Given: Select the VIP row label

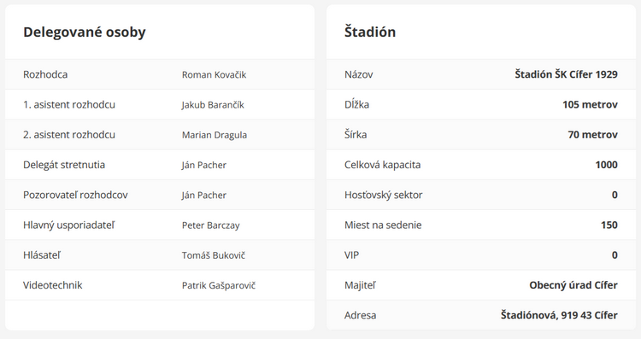Looking at the screenshot, I should [x=351, y=255].
